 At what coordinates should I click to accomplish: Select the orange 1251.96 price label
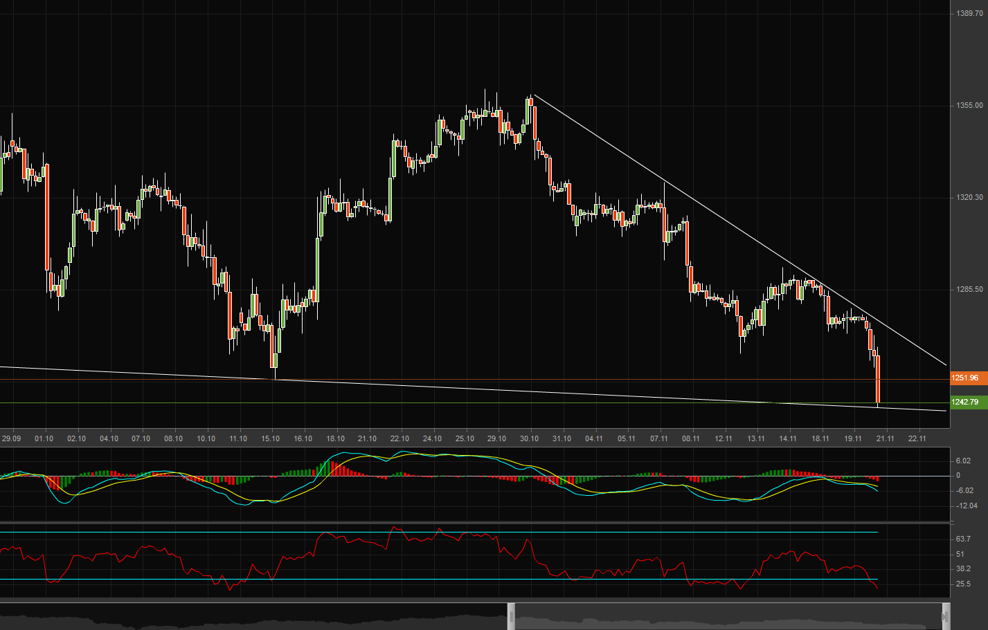[x=966, y=378]
